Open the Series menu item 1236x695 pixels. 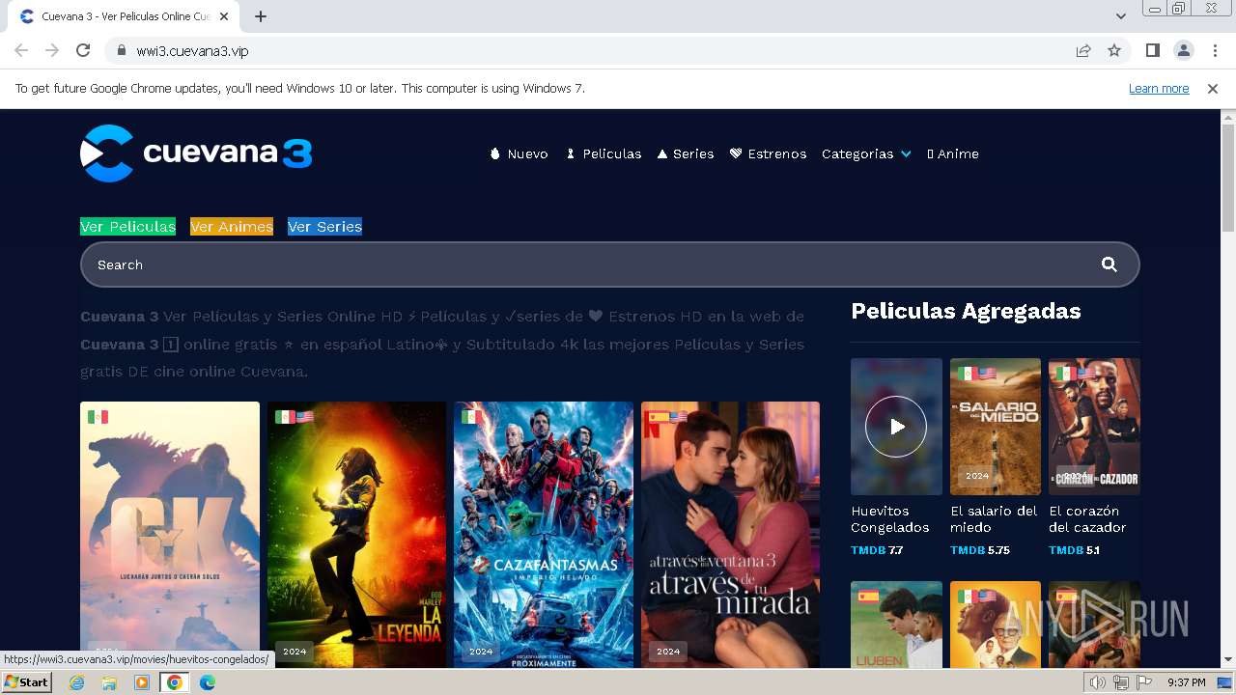click(686, 153)
